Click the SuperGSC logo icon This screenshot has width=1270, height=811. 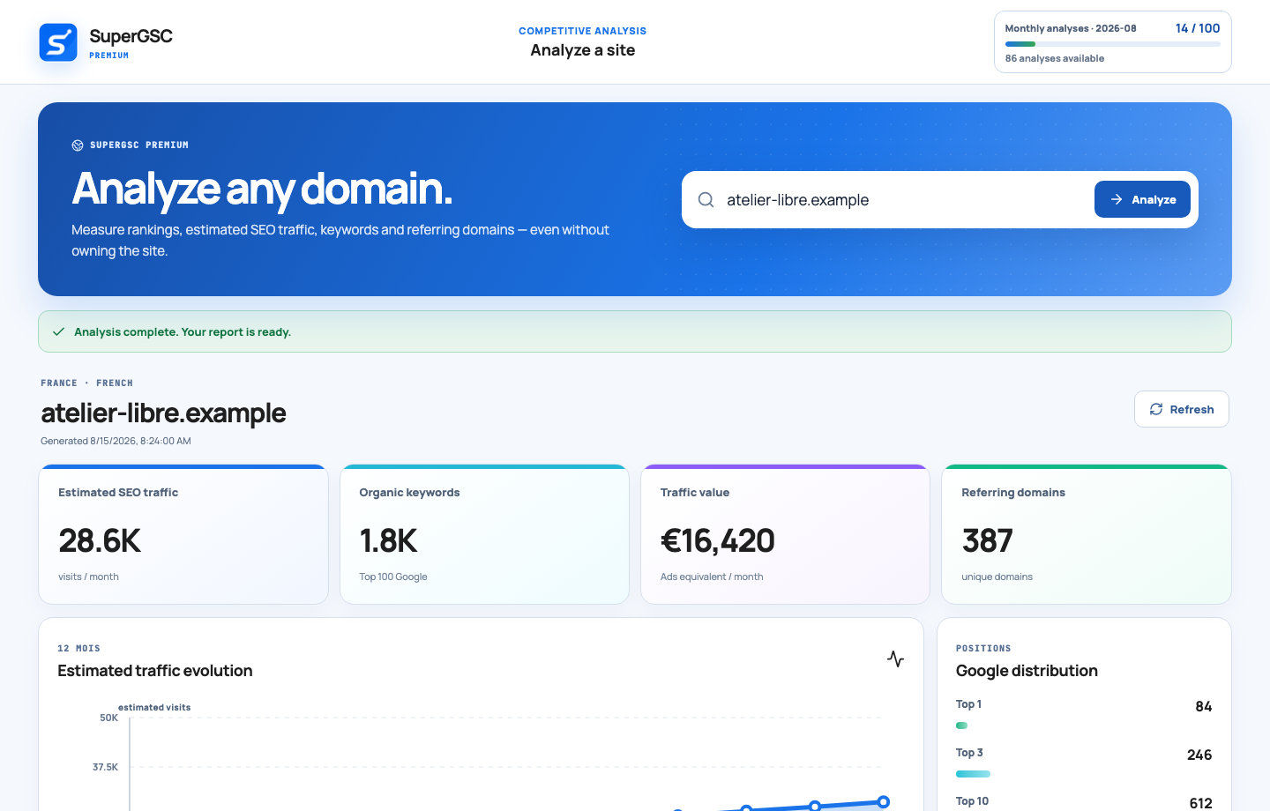pos(58,42)
